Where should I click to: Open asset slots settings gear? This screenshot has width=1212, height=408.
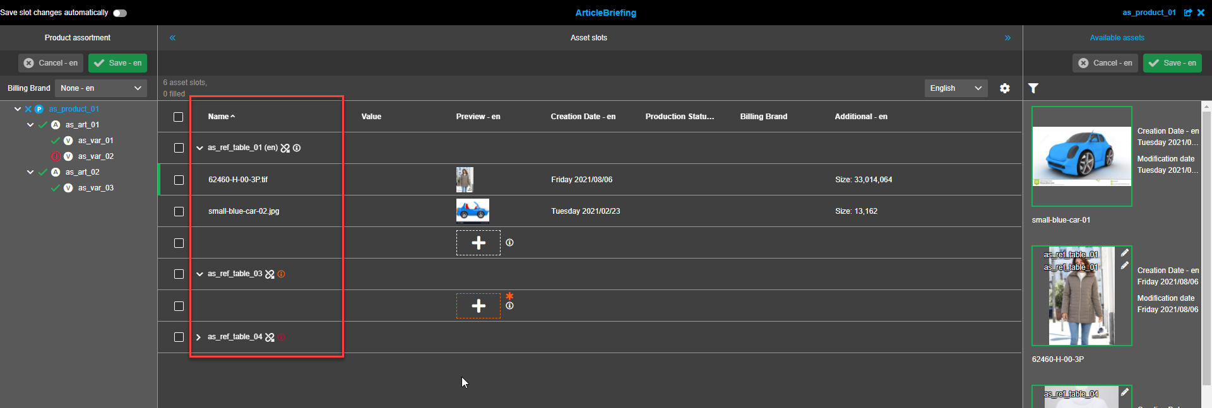pos(1004,88)
